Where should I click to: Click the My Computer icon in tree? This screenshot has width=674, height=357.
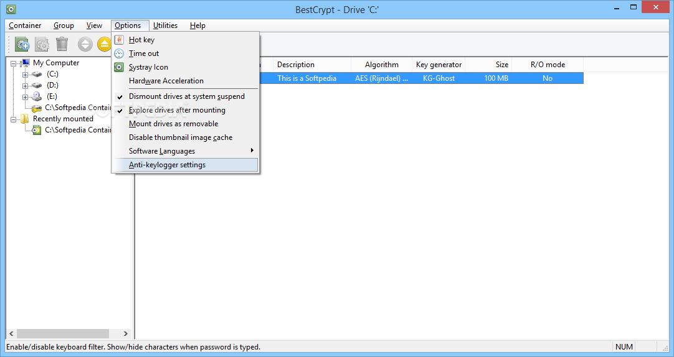tap(25, 63)
